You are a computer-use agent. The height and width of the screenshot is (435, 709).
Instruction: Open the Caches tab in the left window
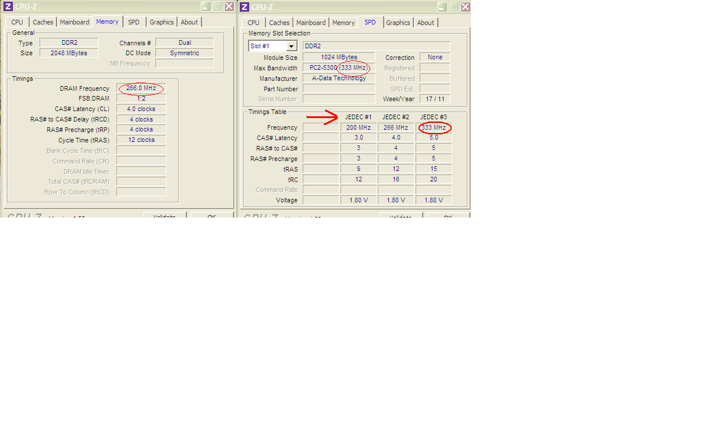tap(43, 22)
